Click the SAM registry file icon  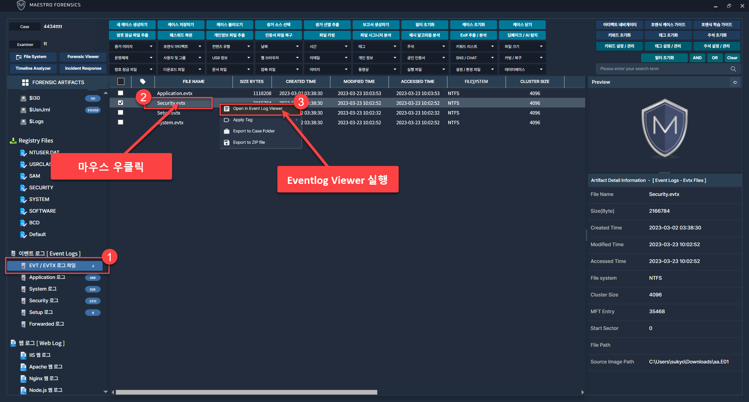click(x=23, y=176)
